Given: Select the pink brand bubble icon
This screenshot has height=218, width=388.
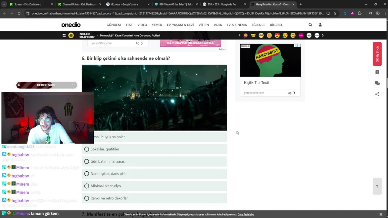Looking at the screenshot, I should (301, 35).
